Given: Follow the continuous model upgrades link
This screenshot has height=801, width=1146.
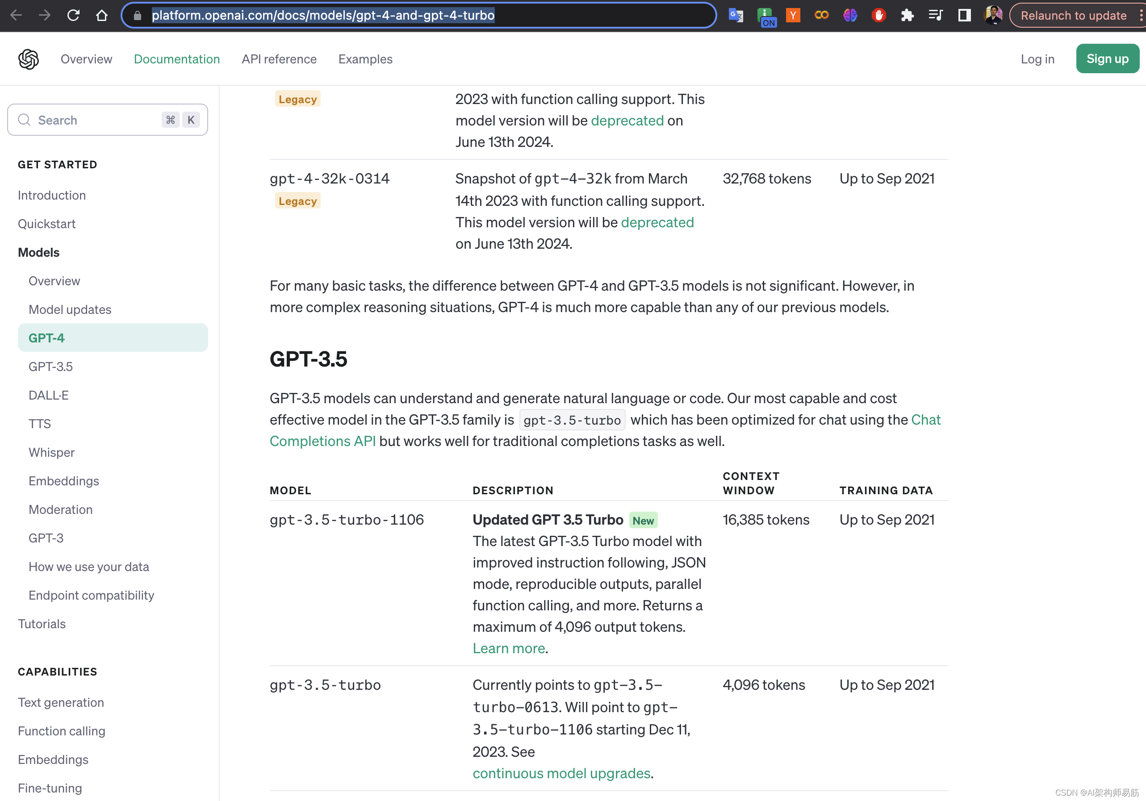Looking at the screenshot, I should (561, 772).
